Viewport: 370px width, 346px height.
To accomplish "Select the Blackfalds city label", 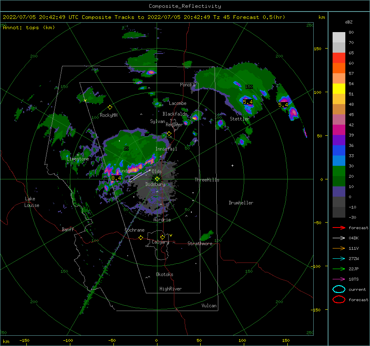I will pos(175,114).
